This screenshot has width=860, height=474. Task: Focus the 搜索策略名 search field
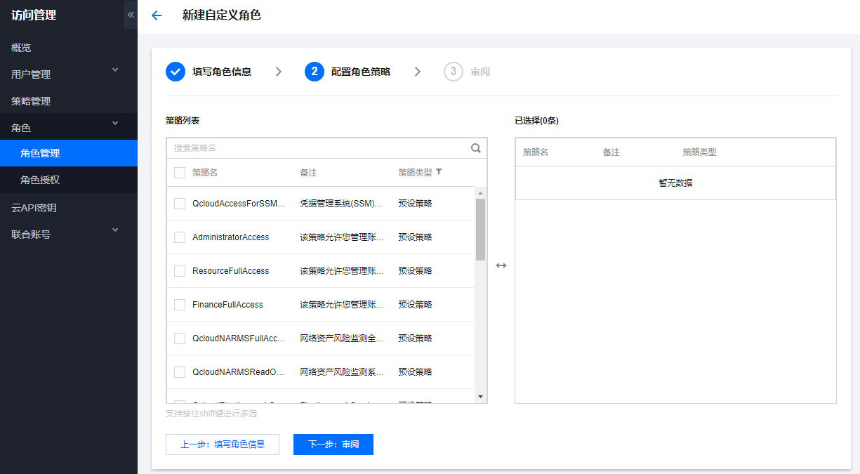[319, 148]
